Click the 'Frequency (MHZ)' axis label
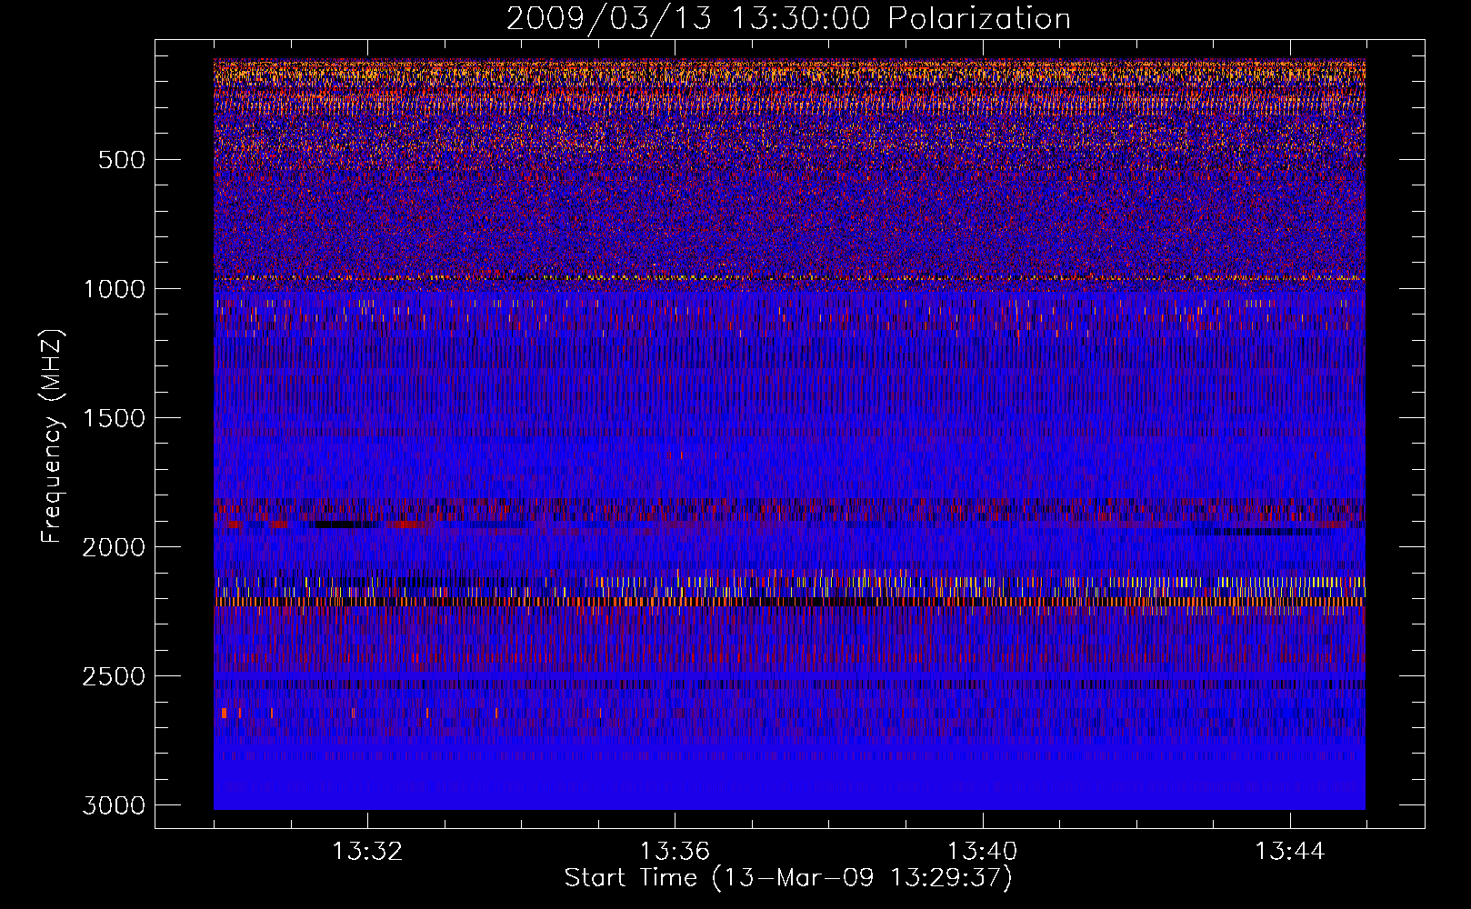The height and width of the screenshot is (909, 1471). [52, 436]
